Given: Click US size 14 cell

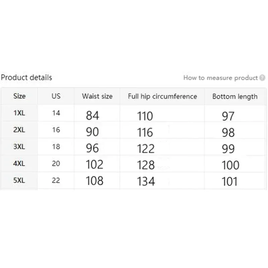Looking at the screenshot, I should [56, 113].
